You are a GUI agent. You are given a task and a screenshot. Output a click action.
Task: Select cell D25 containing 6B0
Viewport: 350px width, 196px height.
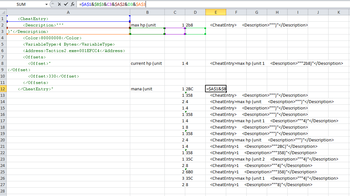(x=195, y=172)
